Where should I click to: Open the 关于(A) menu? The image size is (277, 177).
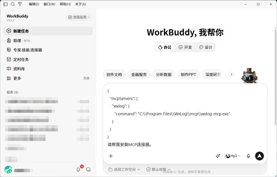[x=80, y=4]
